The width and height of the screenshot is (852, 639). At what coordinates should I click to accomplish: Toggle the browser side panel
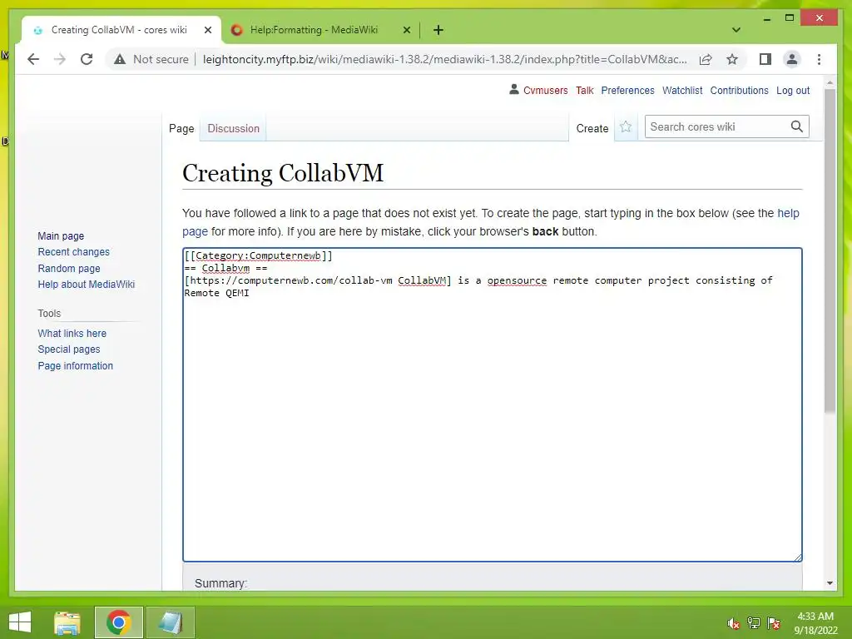pyautogui.click(x=765, y=59)
